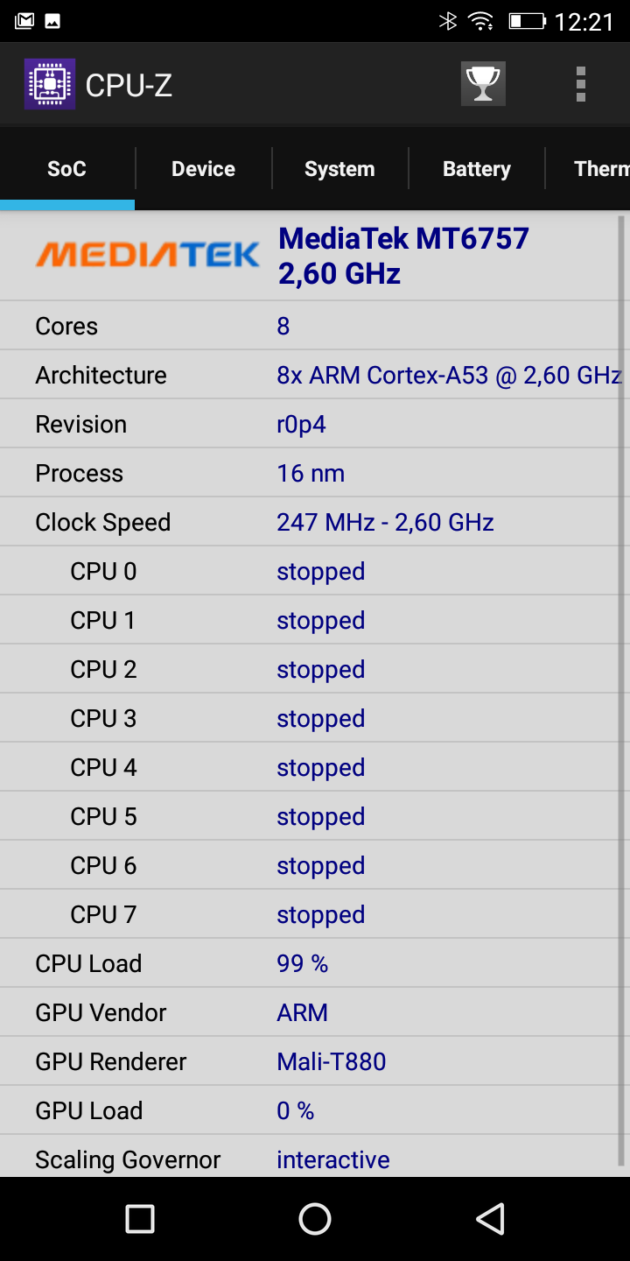Switch to the Device tab
The height and width of the screenshot is (1261, 630).
tap(203, 169)
